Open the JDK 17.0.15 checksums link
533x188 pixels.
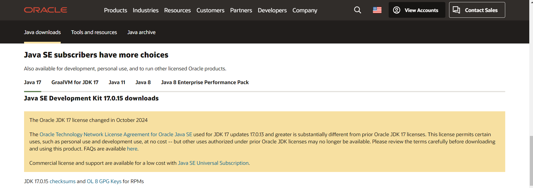pos(62,181)
